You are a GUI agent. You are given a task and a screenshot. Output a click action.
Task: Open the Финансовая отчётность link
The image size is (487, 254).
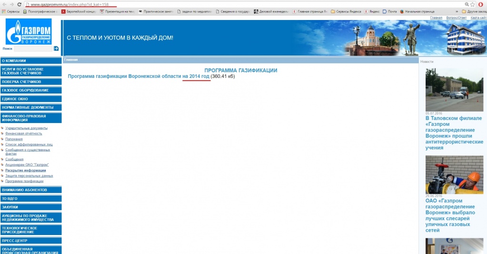click(x=24, y=133)
